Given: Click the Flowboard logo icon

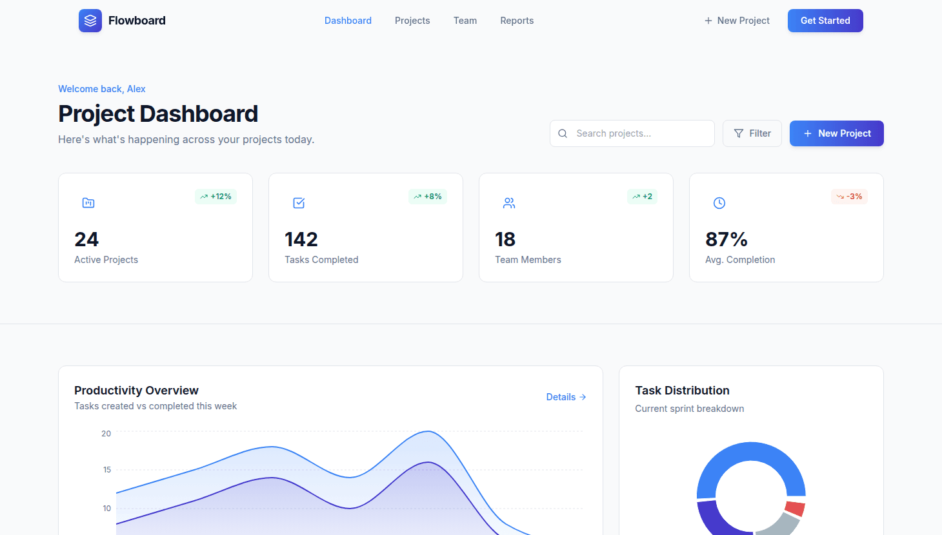Looking at the screenshot, I should click(90, 21).
